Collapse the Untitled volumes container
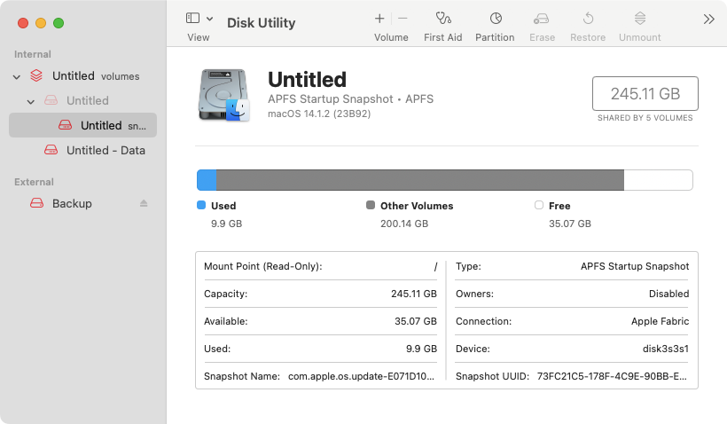This screenshot has width=727, height=424. 17,76
